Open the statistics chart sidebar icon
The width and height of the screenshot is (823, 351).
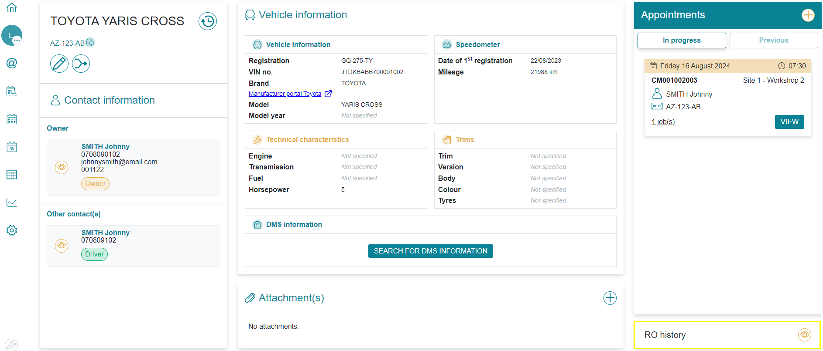[12, 202]
